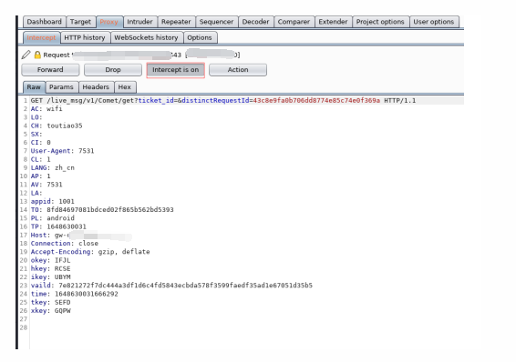Open the Dashboard tab
The height and width of the screenshot is (362, 516).
point(44,22)
